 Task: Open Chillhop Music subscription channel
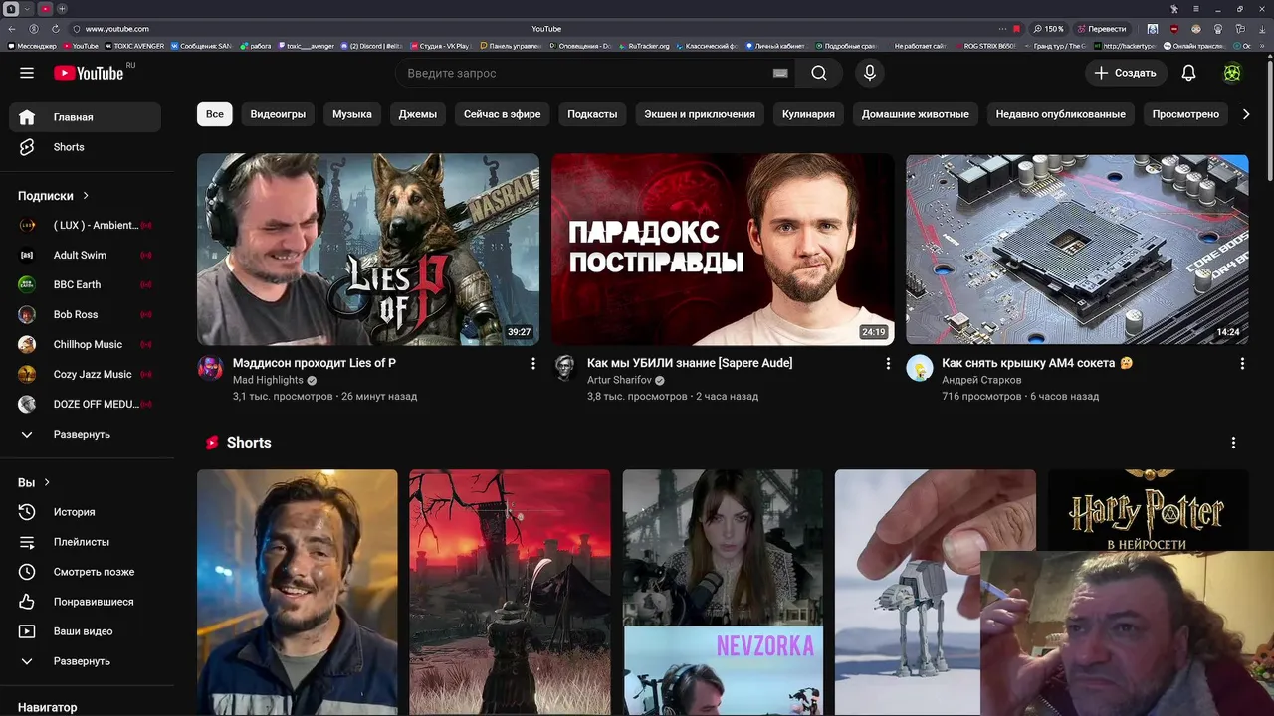click(x=86, y=345)
